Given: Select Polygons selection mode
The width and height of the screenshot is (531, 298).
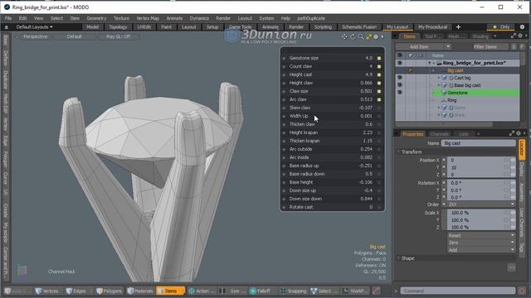Looking at the screenshot, I should pos(109,291).
